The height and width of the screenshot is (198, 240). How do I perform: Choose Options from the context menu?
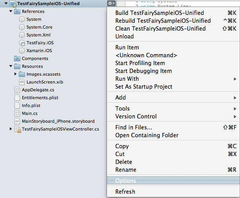(x=125, y=181)
